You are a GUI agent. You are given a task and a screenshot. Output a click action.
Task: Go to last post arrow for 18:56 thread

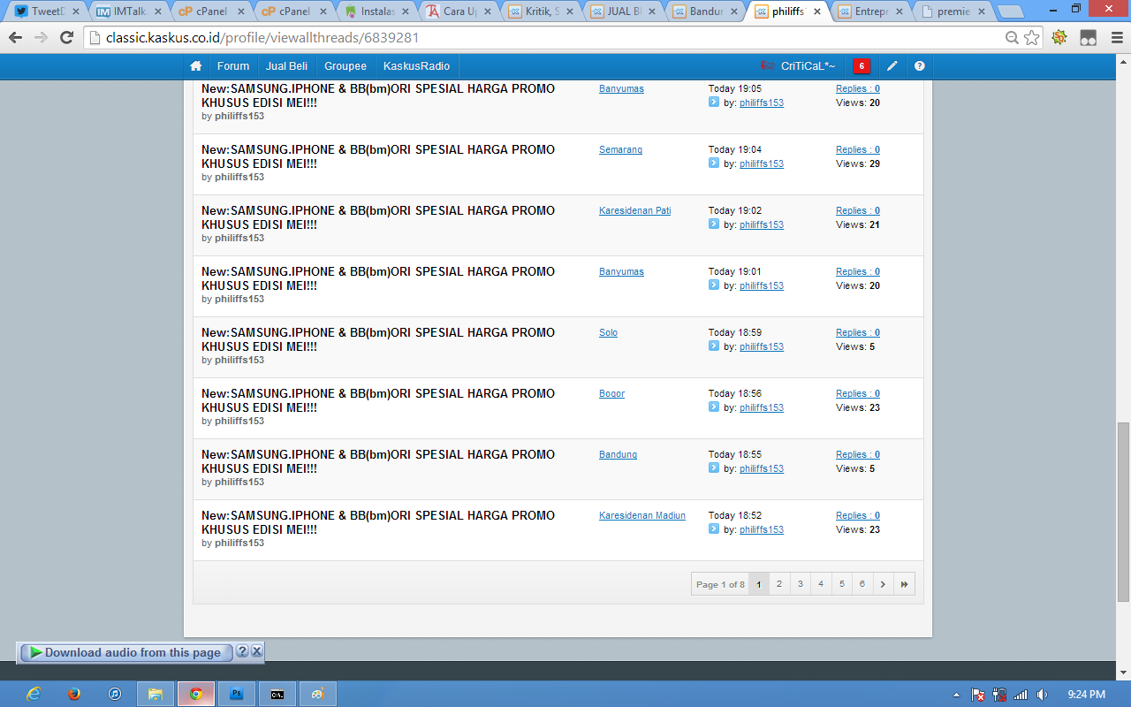714,407
